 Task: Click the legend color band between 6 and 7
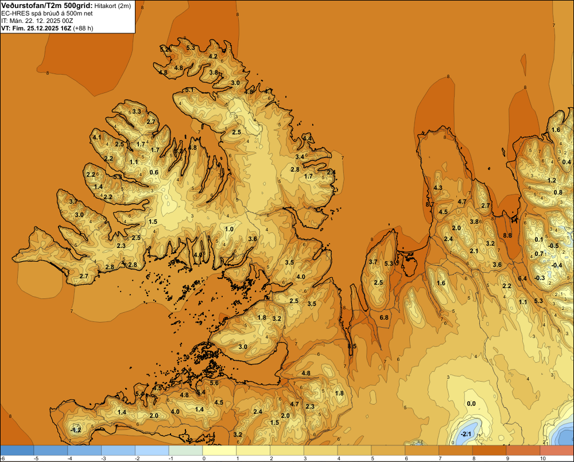[x=422, y=451]
